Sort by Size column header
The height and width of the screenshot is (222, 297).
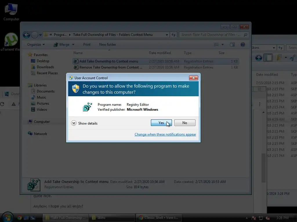click(221, 53)
